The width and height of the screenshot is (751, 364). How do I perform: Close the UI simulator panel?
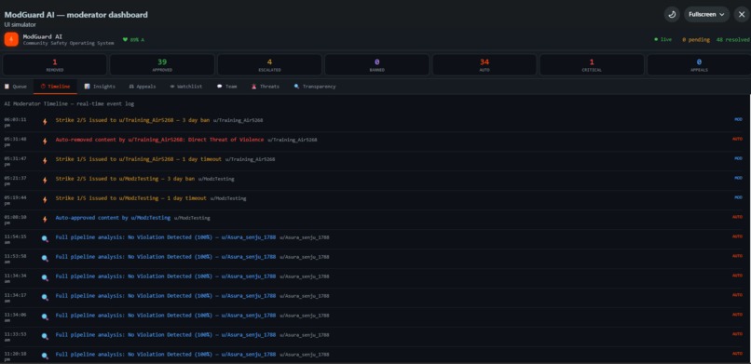click(742, 14)
